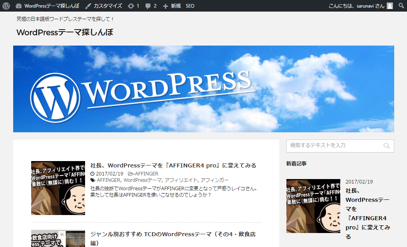Image resolution: width=407 pixels, height=247 pixels.
Task: Click the admin bar search magnifier icon
Action: (401, 6)
